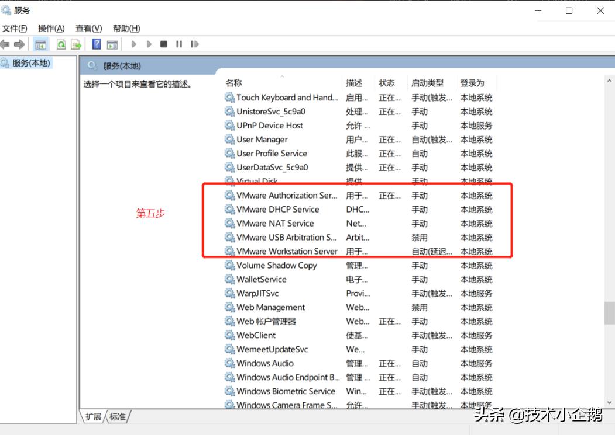The height and width of the screenshot is (435, 615).
Task: Open the 文件(F) menu
Action: pos(15,27)
